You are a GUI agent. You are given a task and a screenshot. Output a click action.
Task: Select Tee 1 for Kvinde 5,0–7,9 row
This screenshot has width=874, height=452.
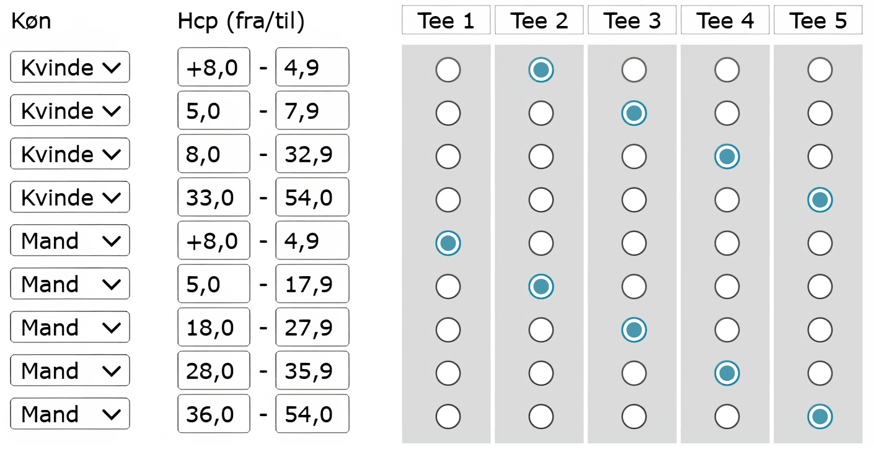448,113
